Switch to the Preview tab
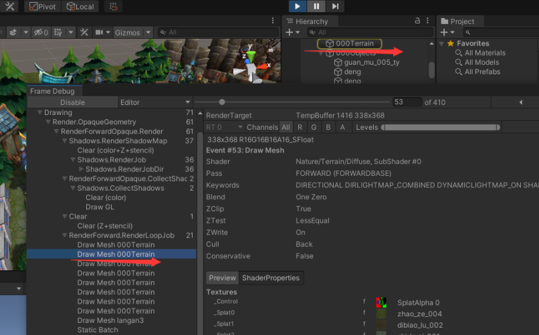 223,278
